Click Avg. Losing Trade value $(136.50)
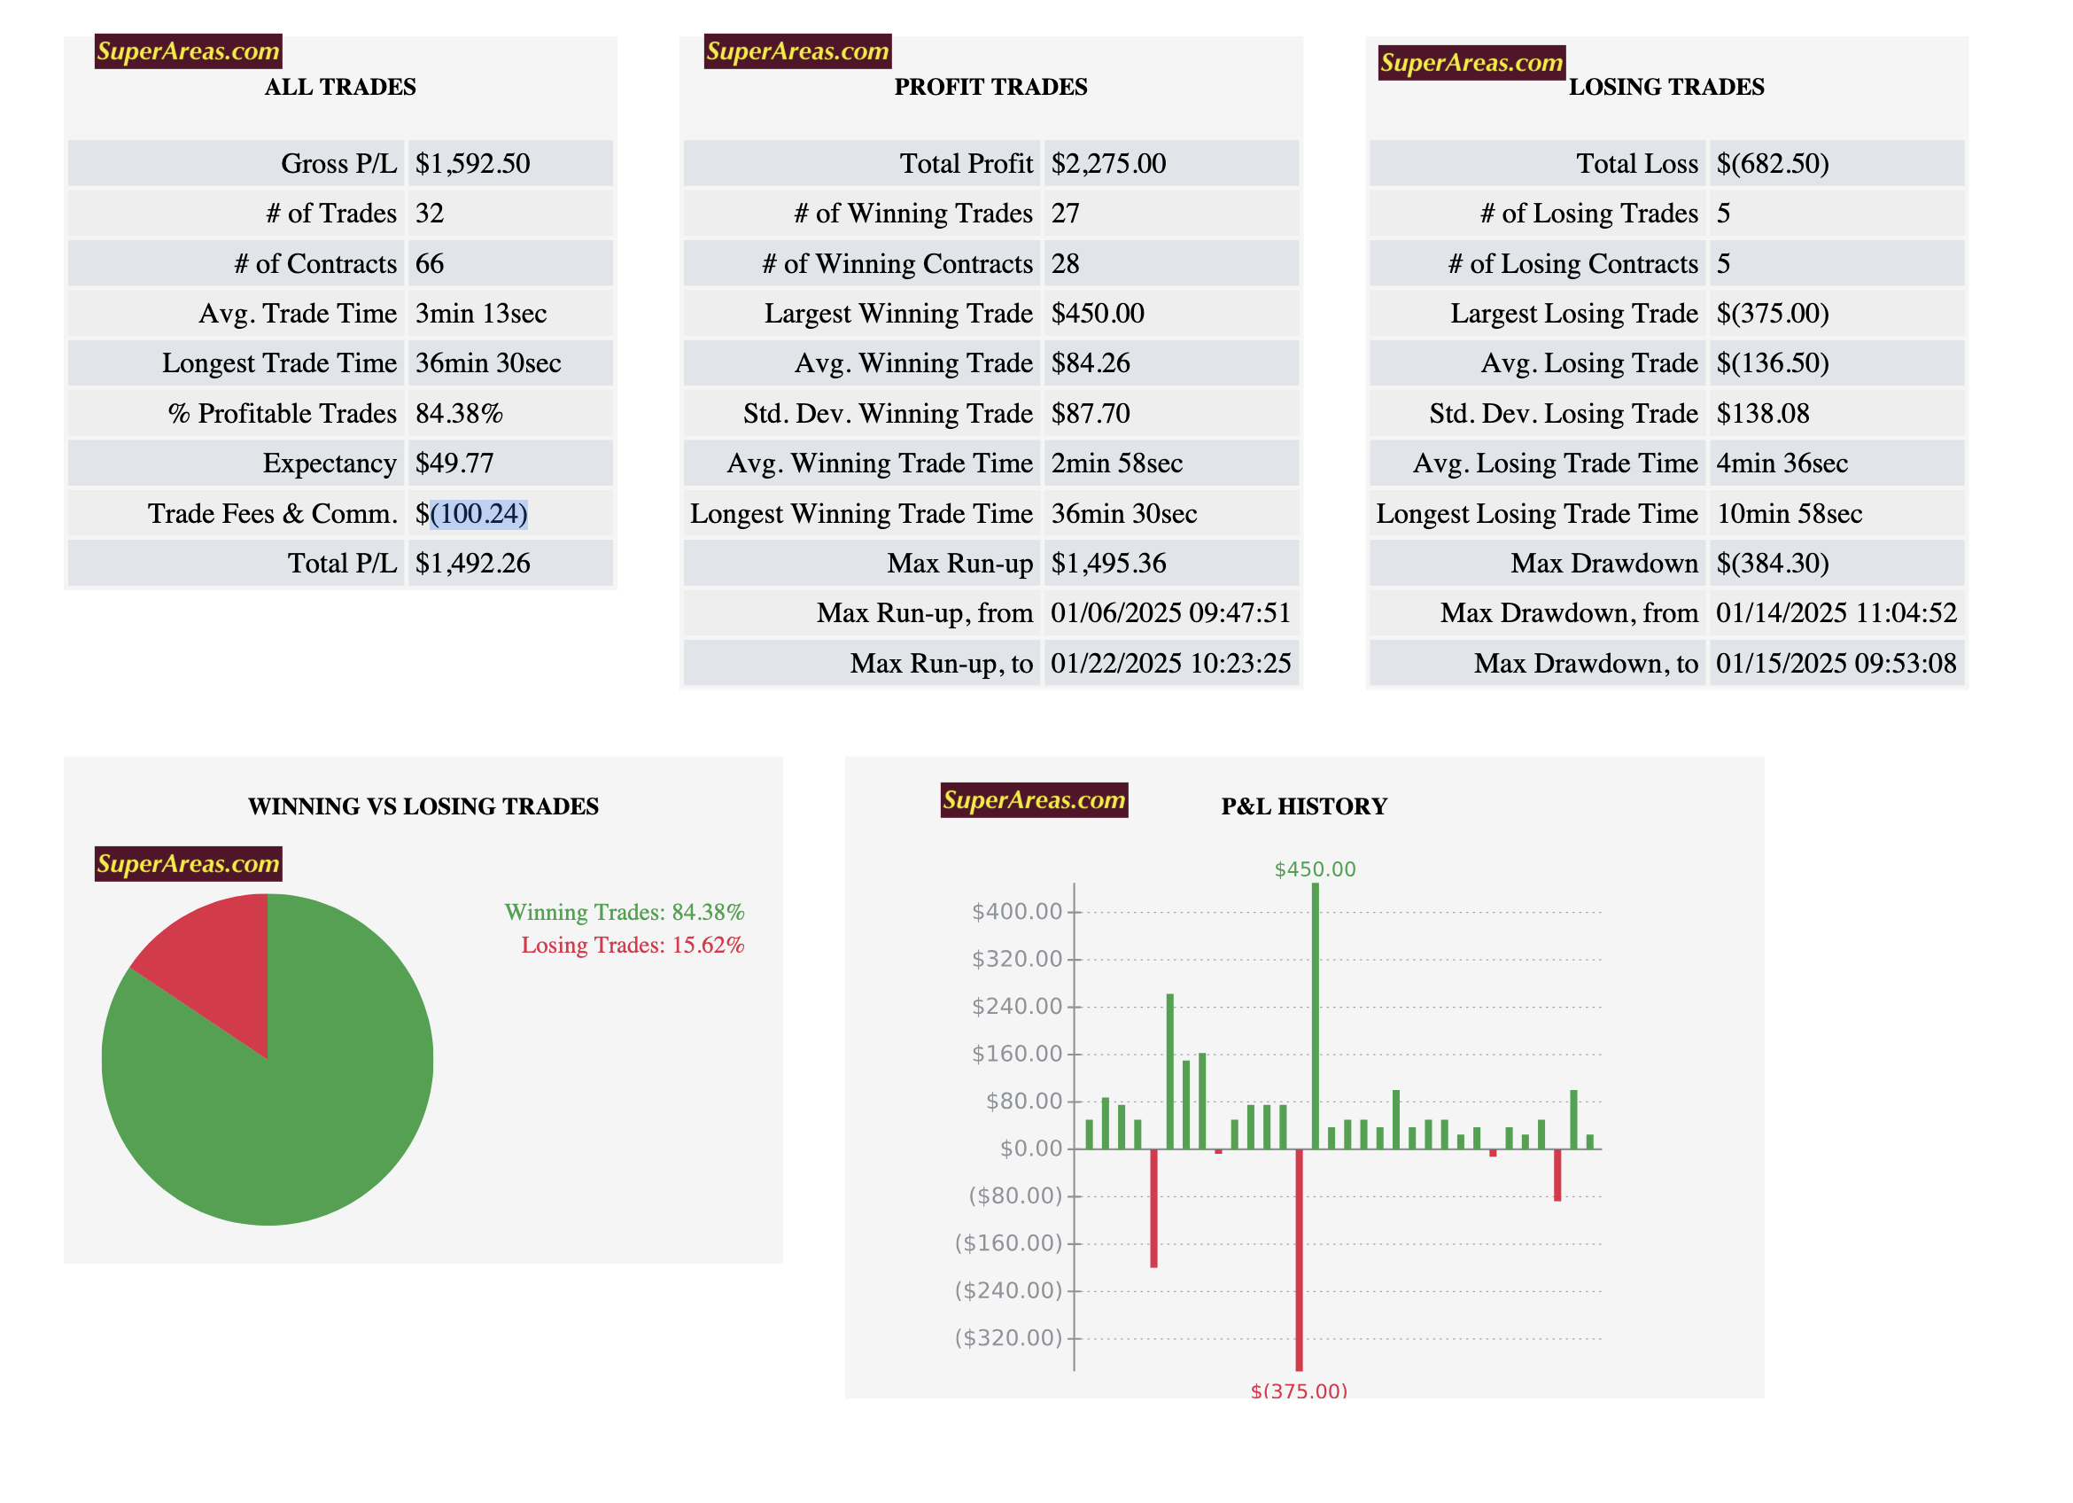 click(x=1773, y=363)
